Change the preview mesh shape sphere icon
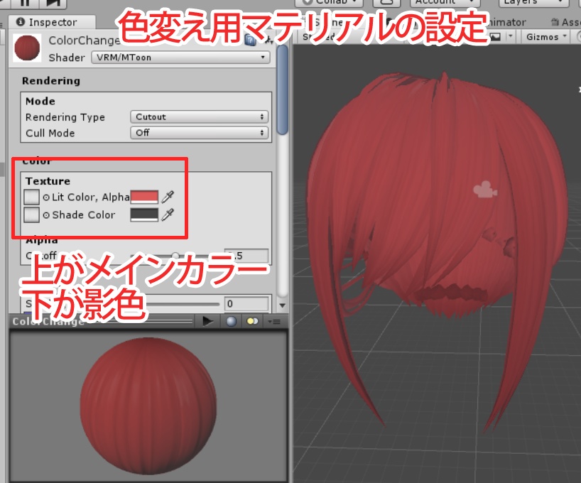 232,321
